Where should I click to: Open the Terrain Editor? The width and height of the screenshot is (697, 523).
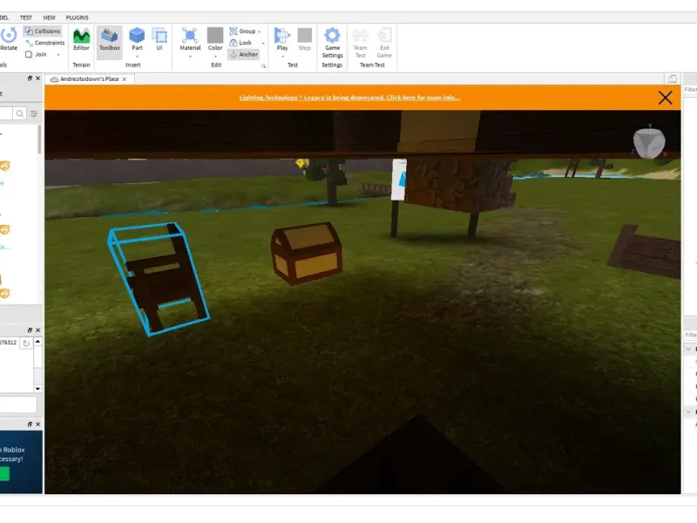81,39
